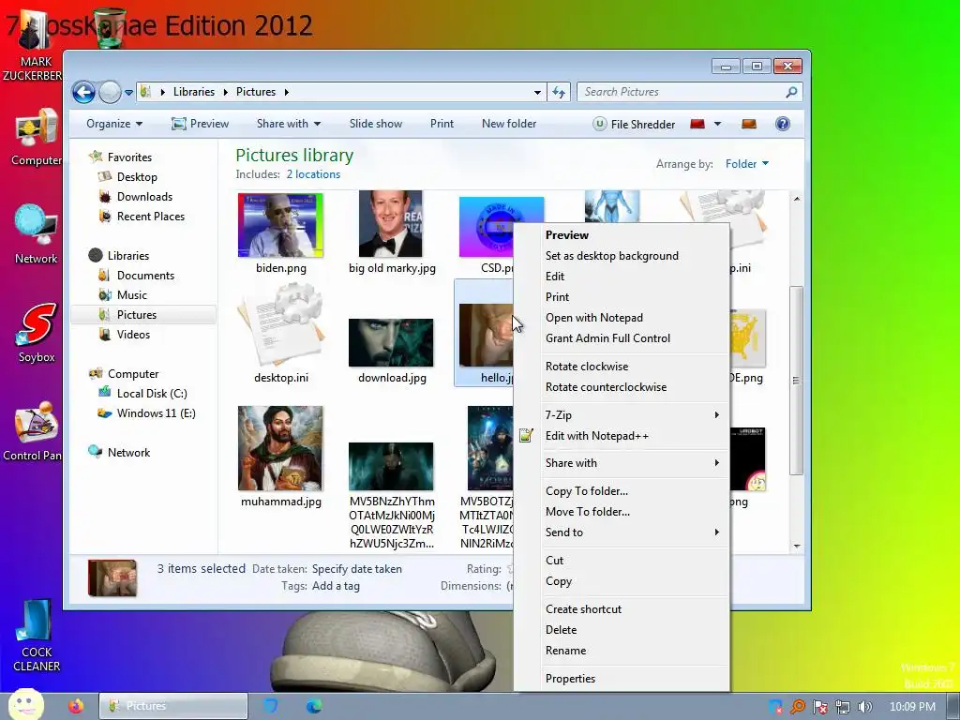Image resolution: width=960 pixels, height=720 pixels.
Task: Select Desktop in Favorites
Action: pyautogui.click(x=137, y=177)
